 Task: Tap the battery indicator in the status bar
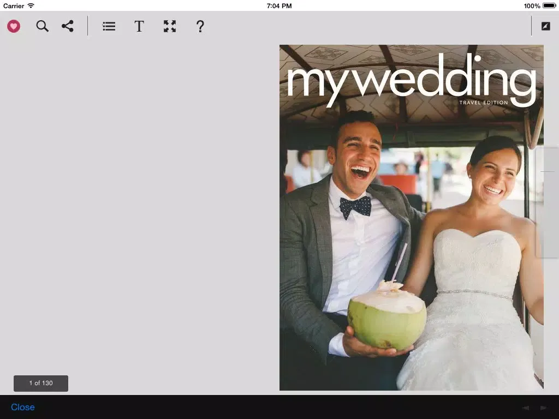[x=549, y=5]
